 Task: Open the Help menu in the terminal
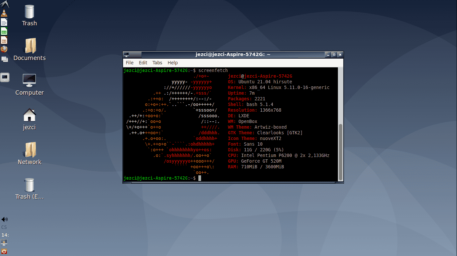[x=173, y=63]
